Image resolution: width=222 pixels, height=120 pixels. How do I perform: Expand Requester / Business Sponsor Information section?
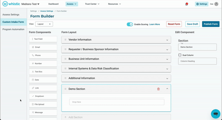tap(167, 50)
